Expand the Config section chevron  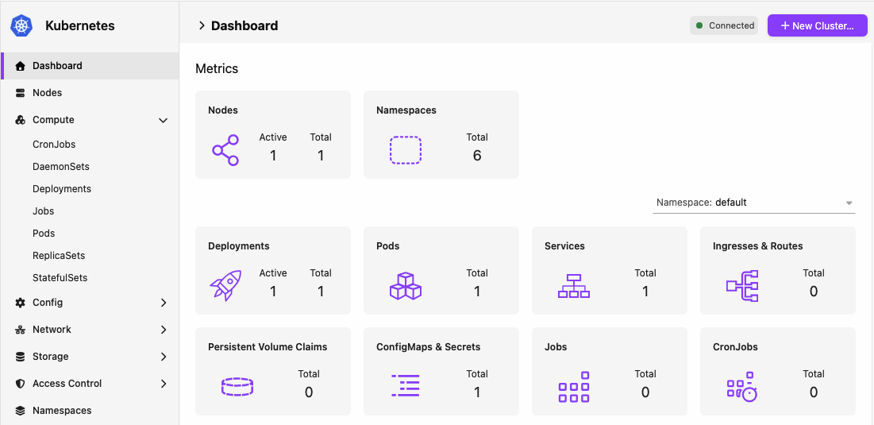point(164,303)
